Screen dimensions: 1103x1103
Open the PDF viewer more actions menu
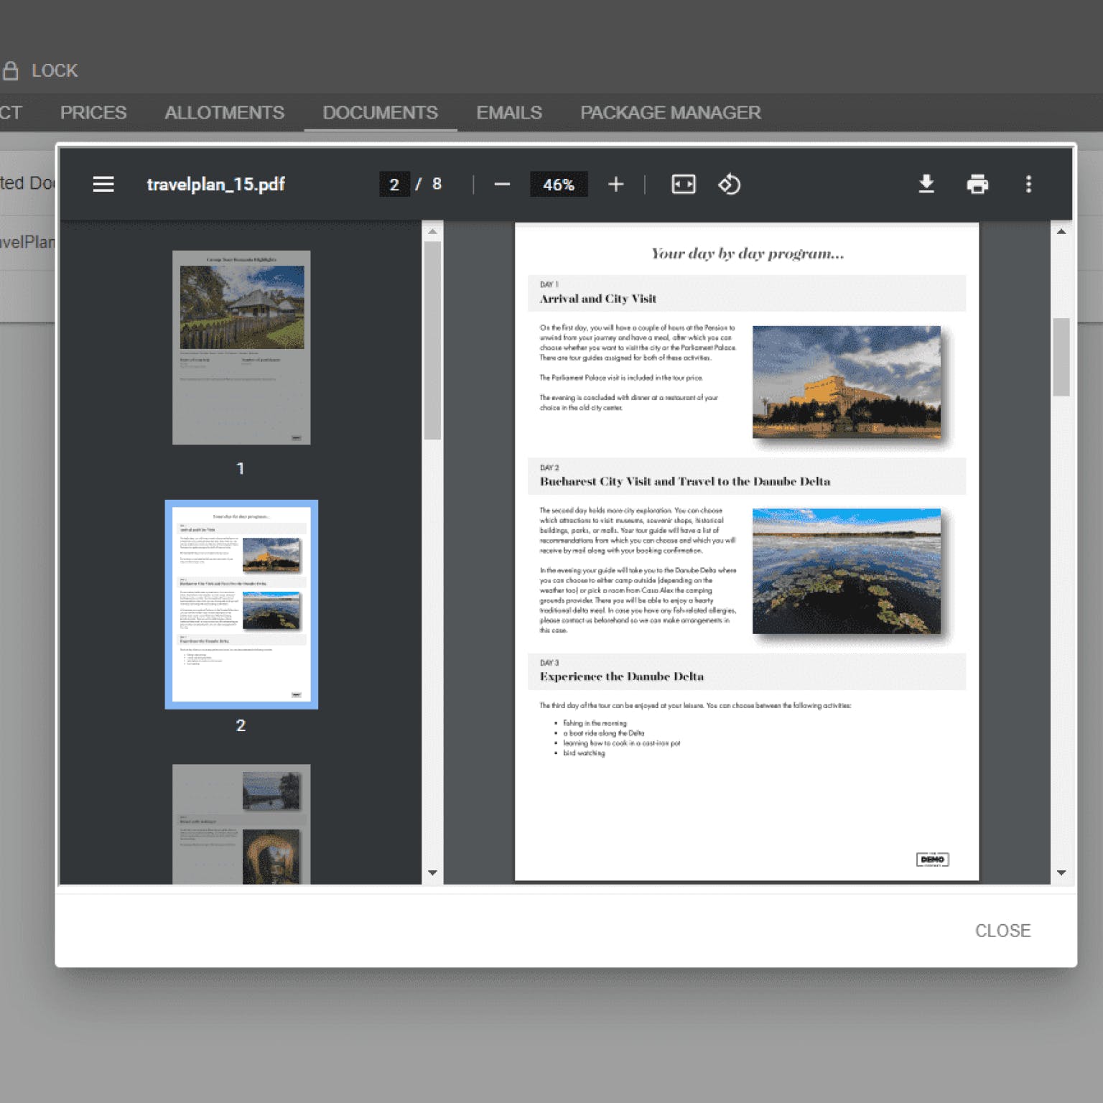pyautogui.click(x=1028, y=185)
